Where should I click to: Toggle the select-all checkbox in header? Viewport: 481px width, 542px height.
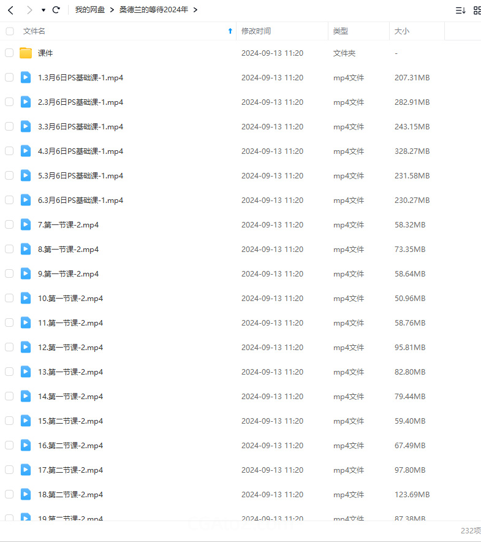coord(9,31)
